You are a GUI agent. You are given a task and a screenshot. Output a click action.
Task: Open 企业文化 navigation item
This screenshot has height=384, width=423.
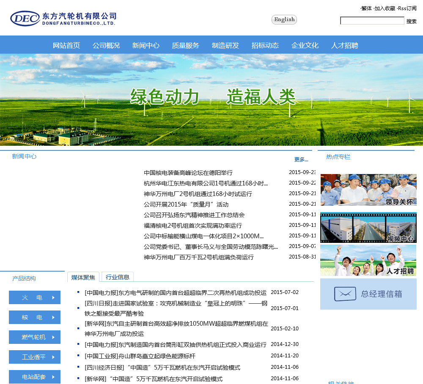coord(305,45)
